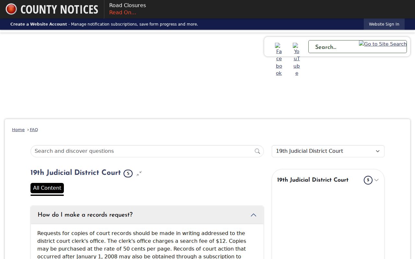Click the count badge in the sidebar court card
Viewport: 415px width, 259px height.
pos(368,180)
